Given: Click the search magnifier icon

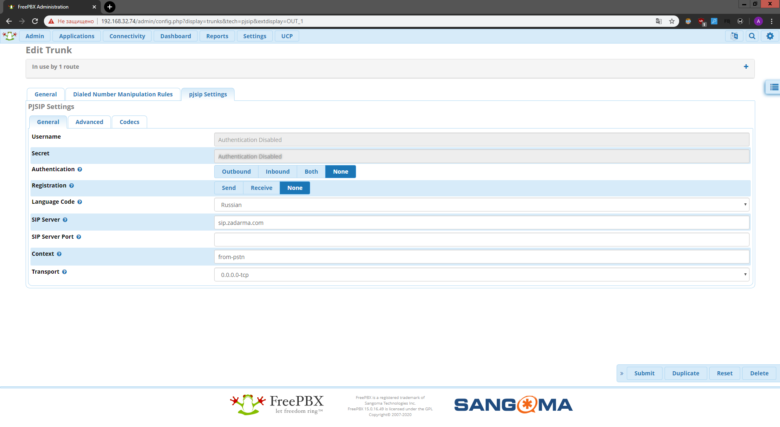Looking at the screenshot, I should [x=752, y=36].
